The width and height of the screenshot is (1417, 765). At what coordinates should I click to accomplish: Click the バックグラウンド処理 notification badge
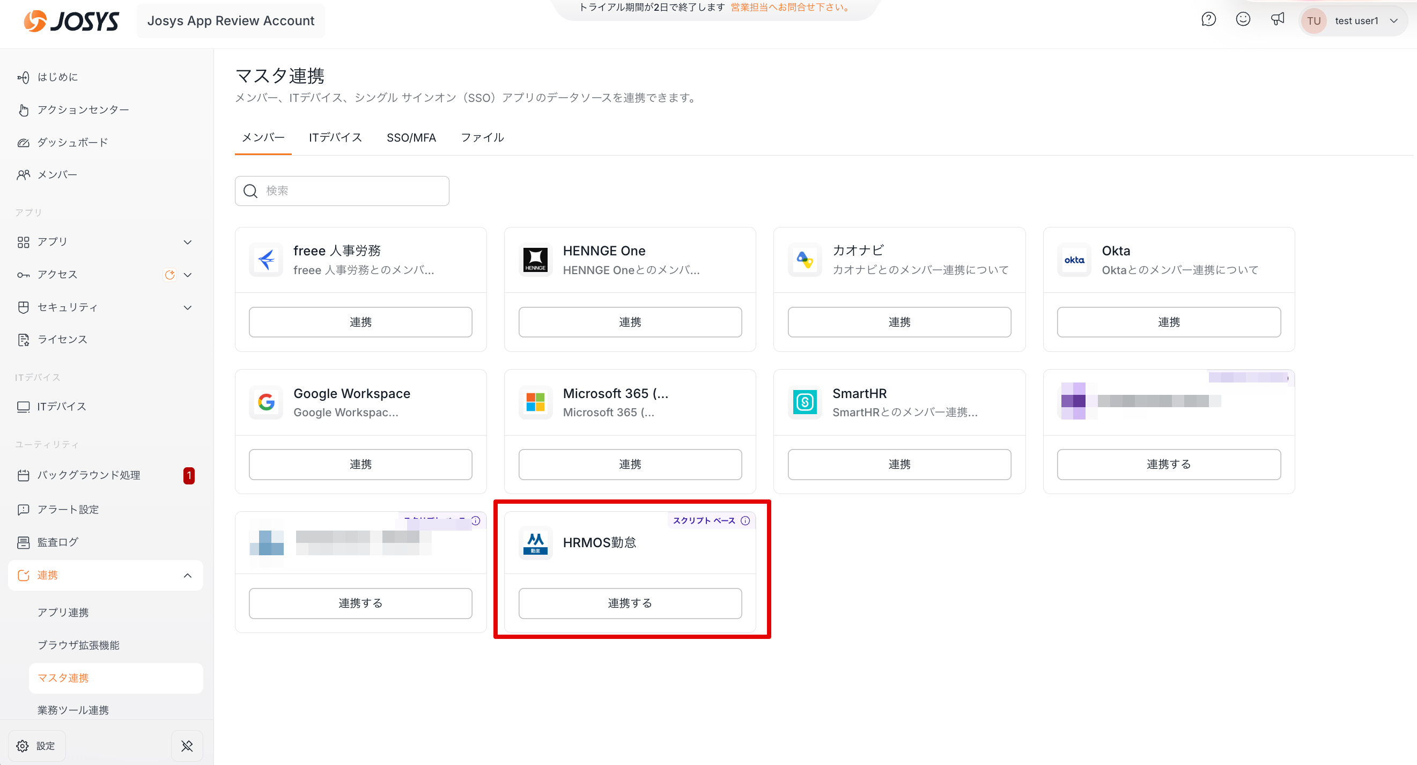[x=189, y=475]
